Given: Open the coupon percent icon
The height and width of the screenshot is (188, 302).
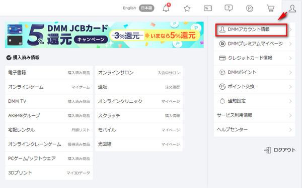Looking at the screenshot, I should tap(208, 8).
